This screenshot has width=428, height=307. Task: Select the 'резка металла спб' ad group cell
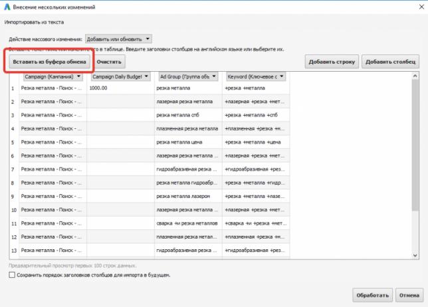(188, 115)
